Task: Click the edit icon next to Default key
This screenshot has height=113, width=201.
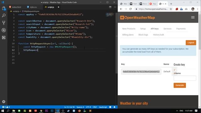Action: pos(174,70)
